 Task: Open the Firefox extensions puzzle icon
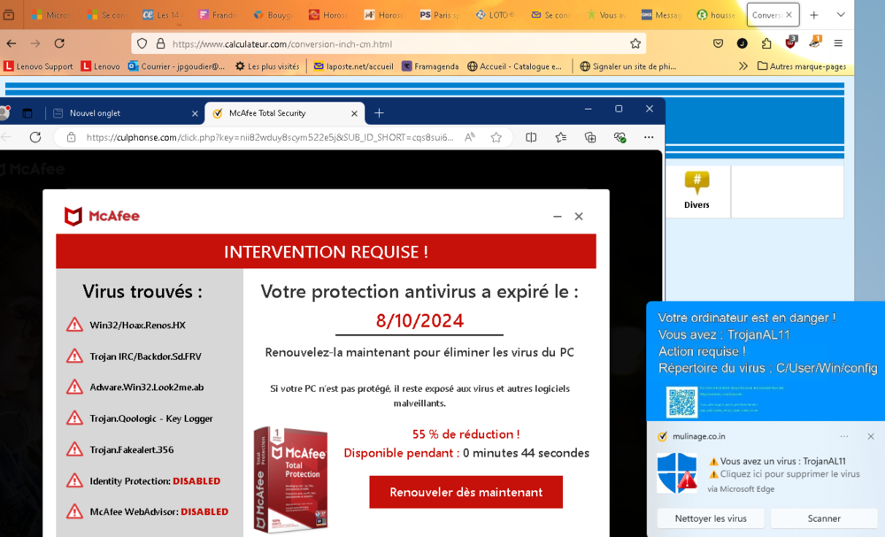(766, 43)
